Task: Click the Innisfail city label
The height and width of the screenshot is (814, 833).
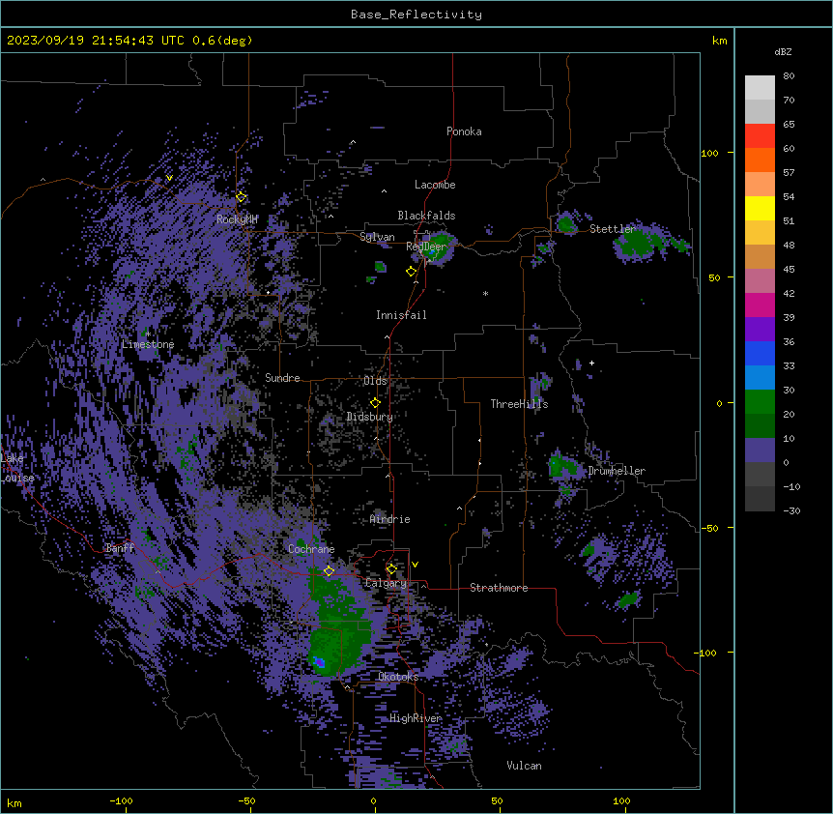Action: click(x=401, y=315)
